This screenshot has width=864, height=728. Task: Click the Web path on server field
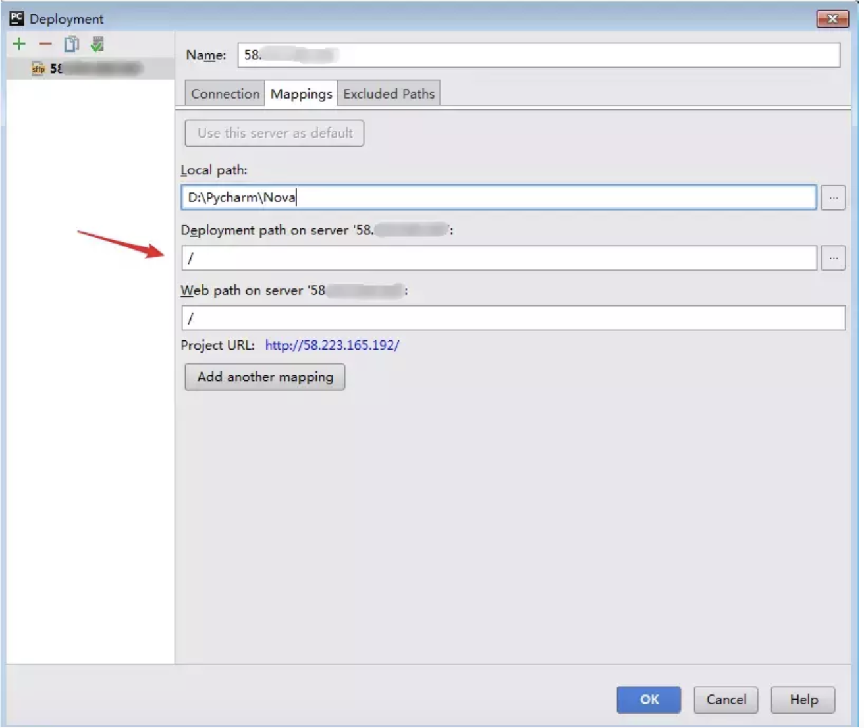[x=513, y=318]
